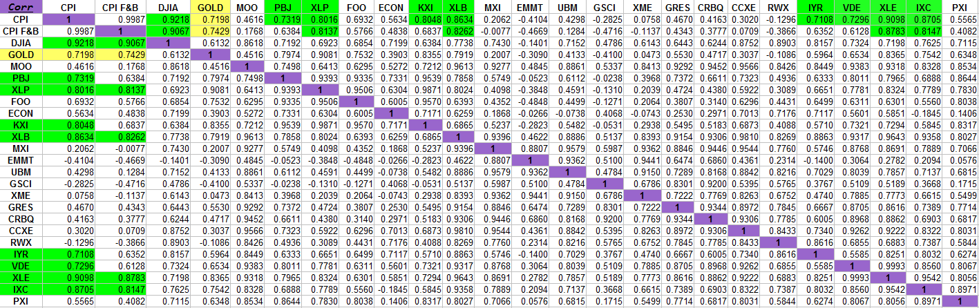Click the RWX row label
979x308 pixels.
(21, 243)
